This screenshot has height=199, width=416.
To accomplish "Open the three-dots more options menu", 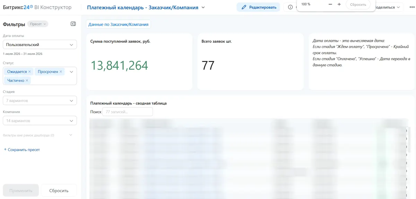I will pos(411,7).
